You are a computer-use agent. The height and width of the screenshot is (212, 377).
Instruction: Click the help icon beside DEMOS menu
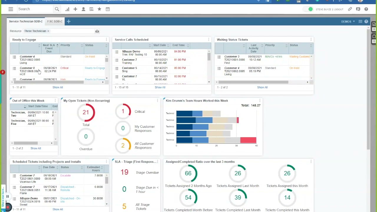(x=366, y=21)
